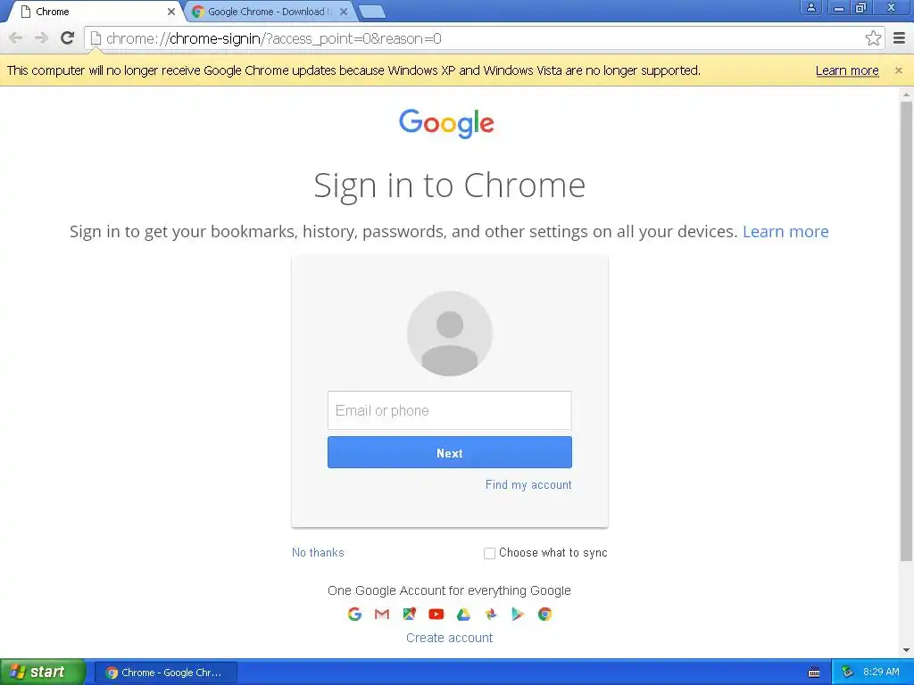This screenshot has width=914, height=685.
Task: Click the network tray icon near clock
Action: (848, 673)
